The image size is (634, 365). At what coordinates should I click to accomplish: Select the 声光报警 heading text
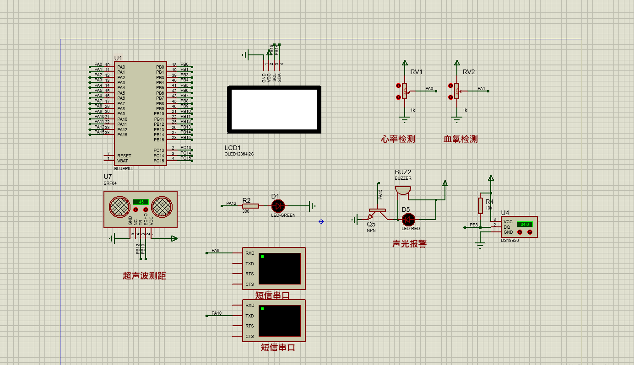tap(409, 244)
